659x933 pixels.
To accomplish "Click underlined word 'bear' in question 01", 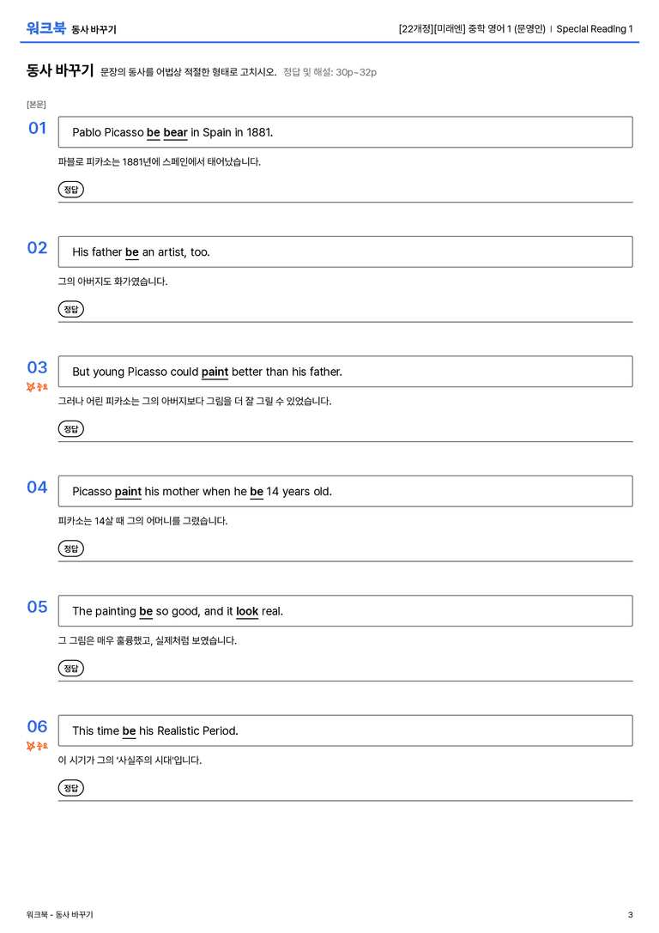I will (x=175, y=133).
